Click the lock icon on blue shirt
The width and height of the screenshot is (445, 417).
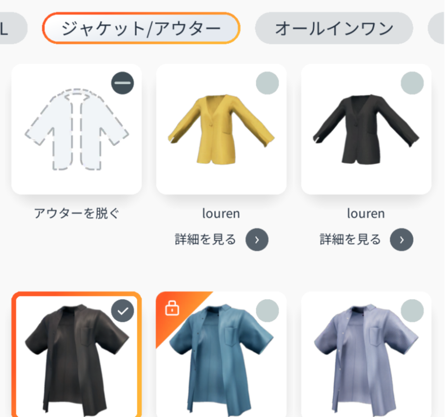[172, 308]
